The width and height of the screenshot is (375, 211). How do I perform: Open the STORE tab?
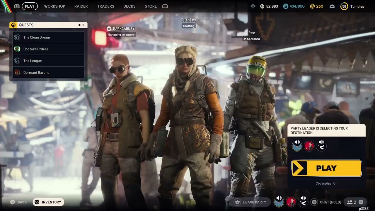click(x=151, y=6)
